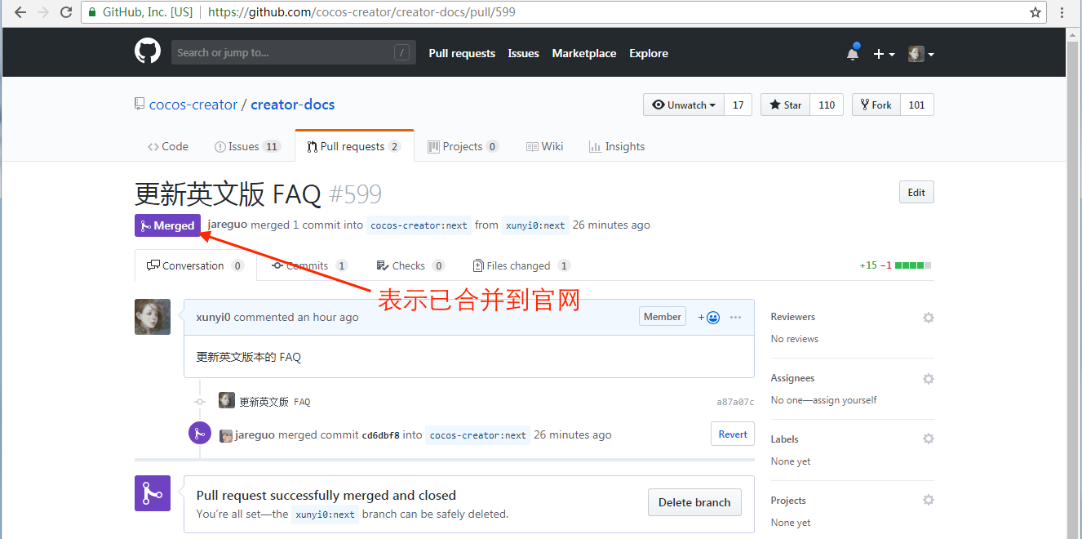The height and width of the screenshot is (539, 1082).
Task: Open the creator-docs repository link
Action: (x=293, y=105)
